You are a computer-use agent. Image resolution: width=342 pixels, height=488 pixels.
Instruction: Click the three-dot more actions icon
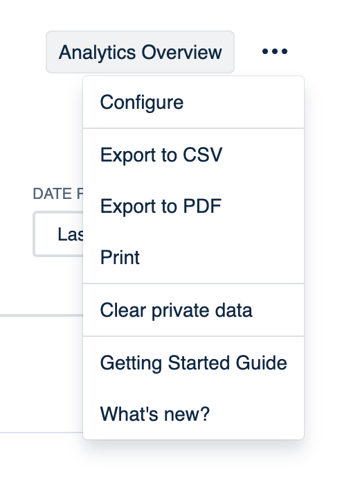[x=275, y=51]
